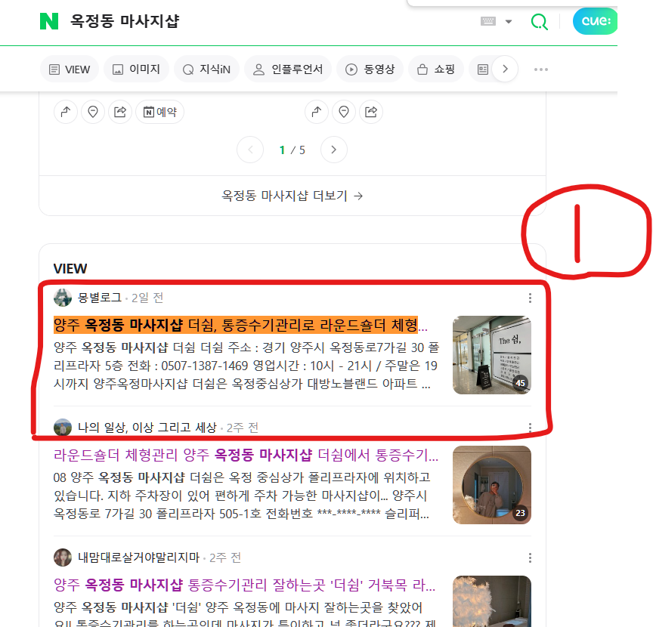Click the share icon on the second place card
The height and width of the screenshot is (627, 653).
[x=370, y=112]
